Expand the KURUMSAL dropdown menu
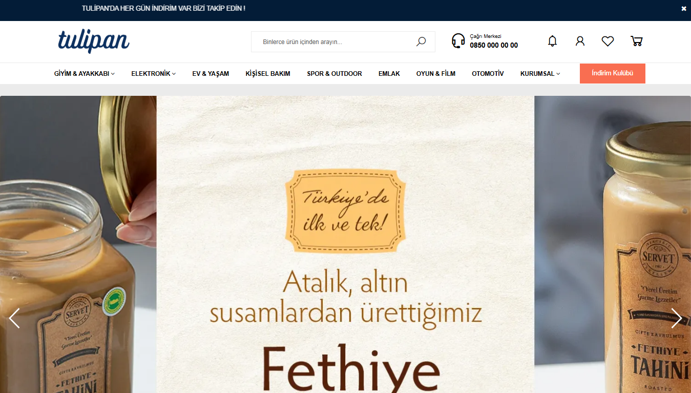 pos(540,74)
